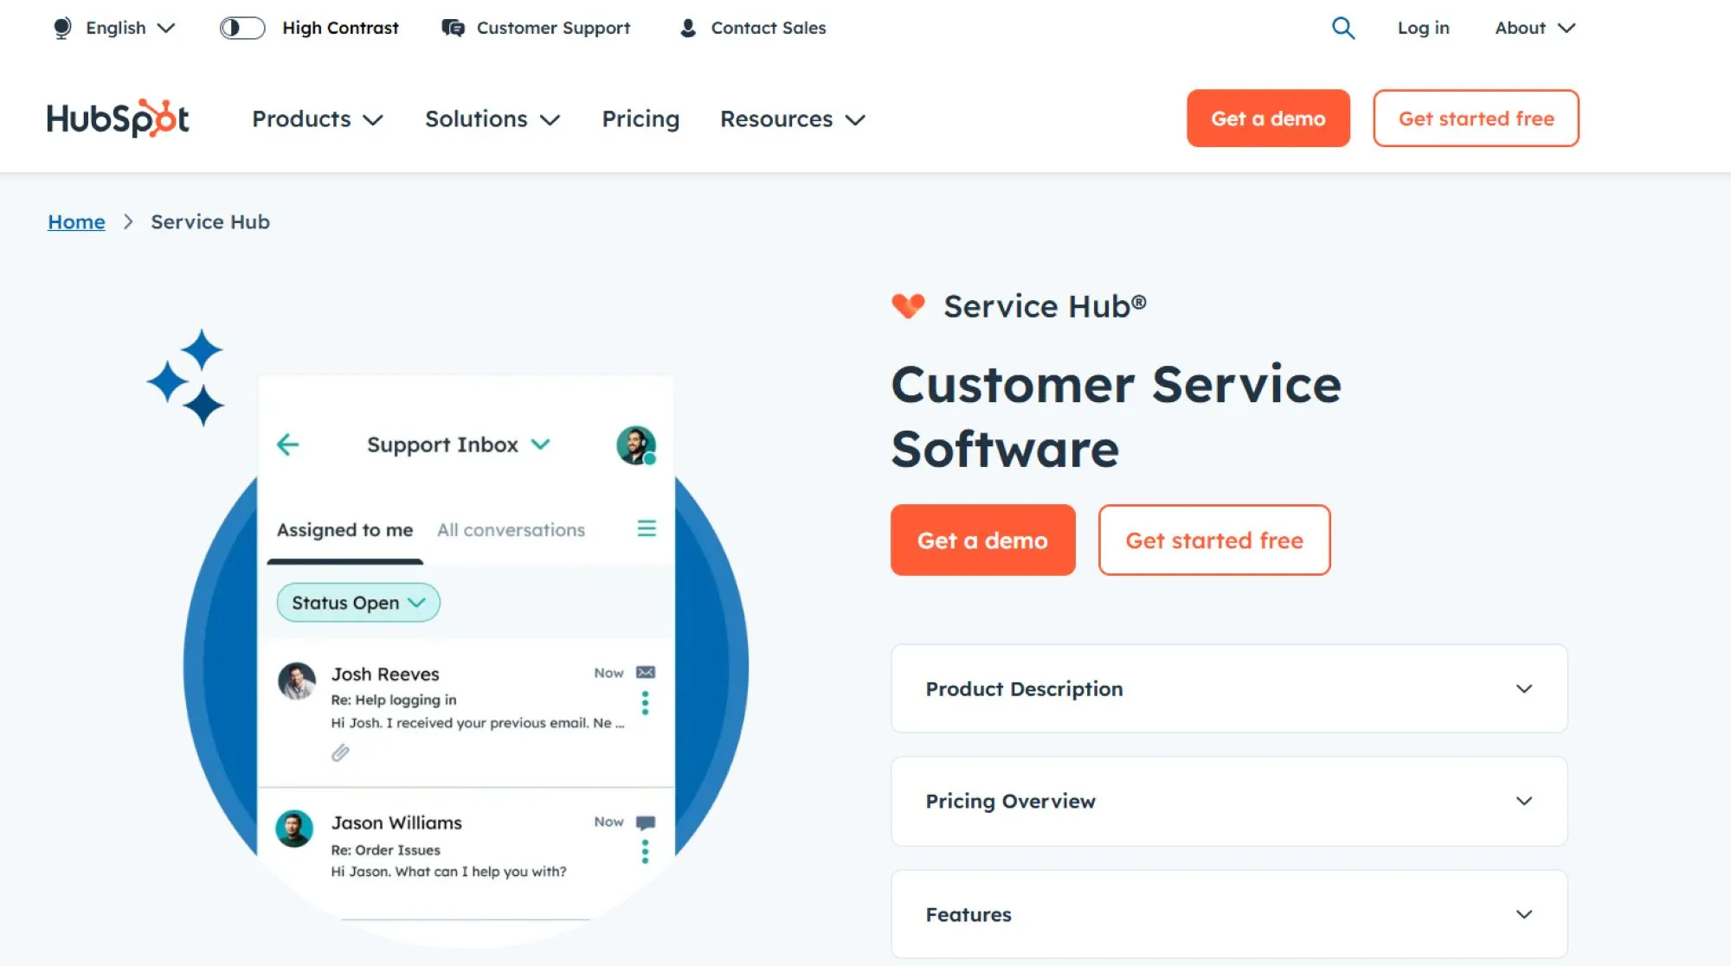Image resolution: width=1731 pixels, height=966 pixels.
Task: Expand the Products menu
Action: (x=317, y=118)
